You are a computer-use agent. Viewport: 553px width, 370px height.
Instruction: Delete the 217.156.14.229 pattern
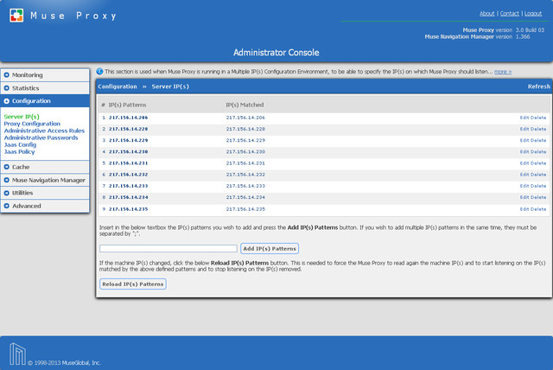coord(538,140)
